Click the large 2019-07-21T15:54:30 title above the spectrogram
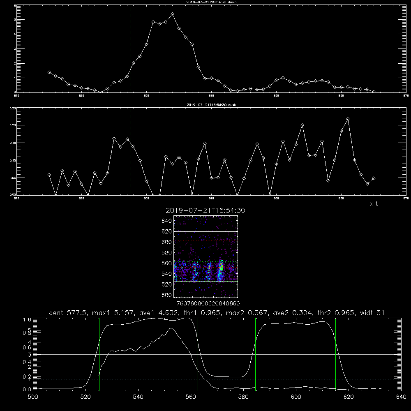Image resolution: width=411 pixels, height=411 pixels. pos(205,210)
